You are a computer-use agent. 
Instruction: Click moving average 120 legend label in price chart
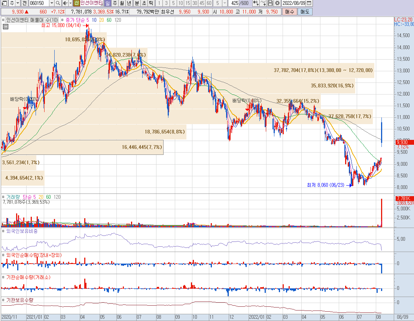point(118,20)
